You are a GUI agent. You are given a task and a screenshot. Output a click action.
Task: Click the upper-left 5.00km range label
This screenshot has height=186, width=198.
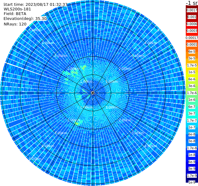[35, 30]
